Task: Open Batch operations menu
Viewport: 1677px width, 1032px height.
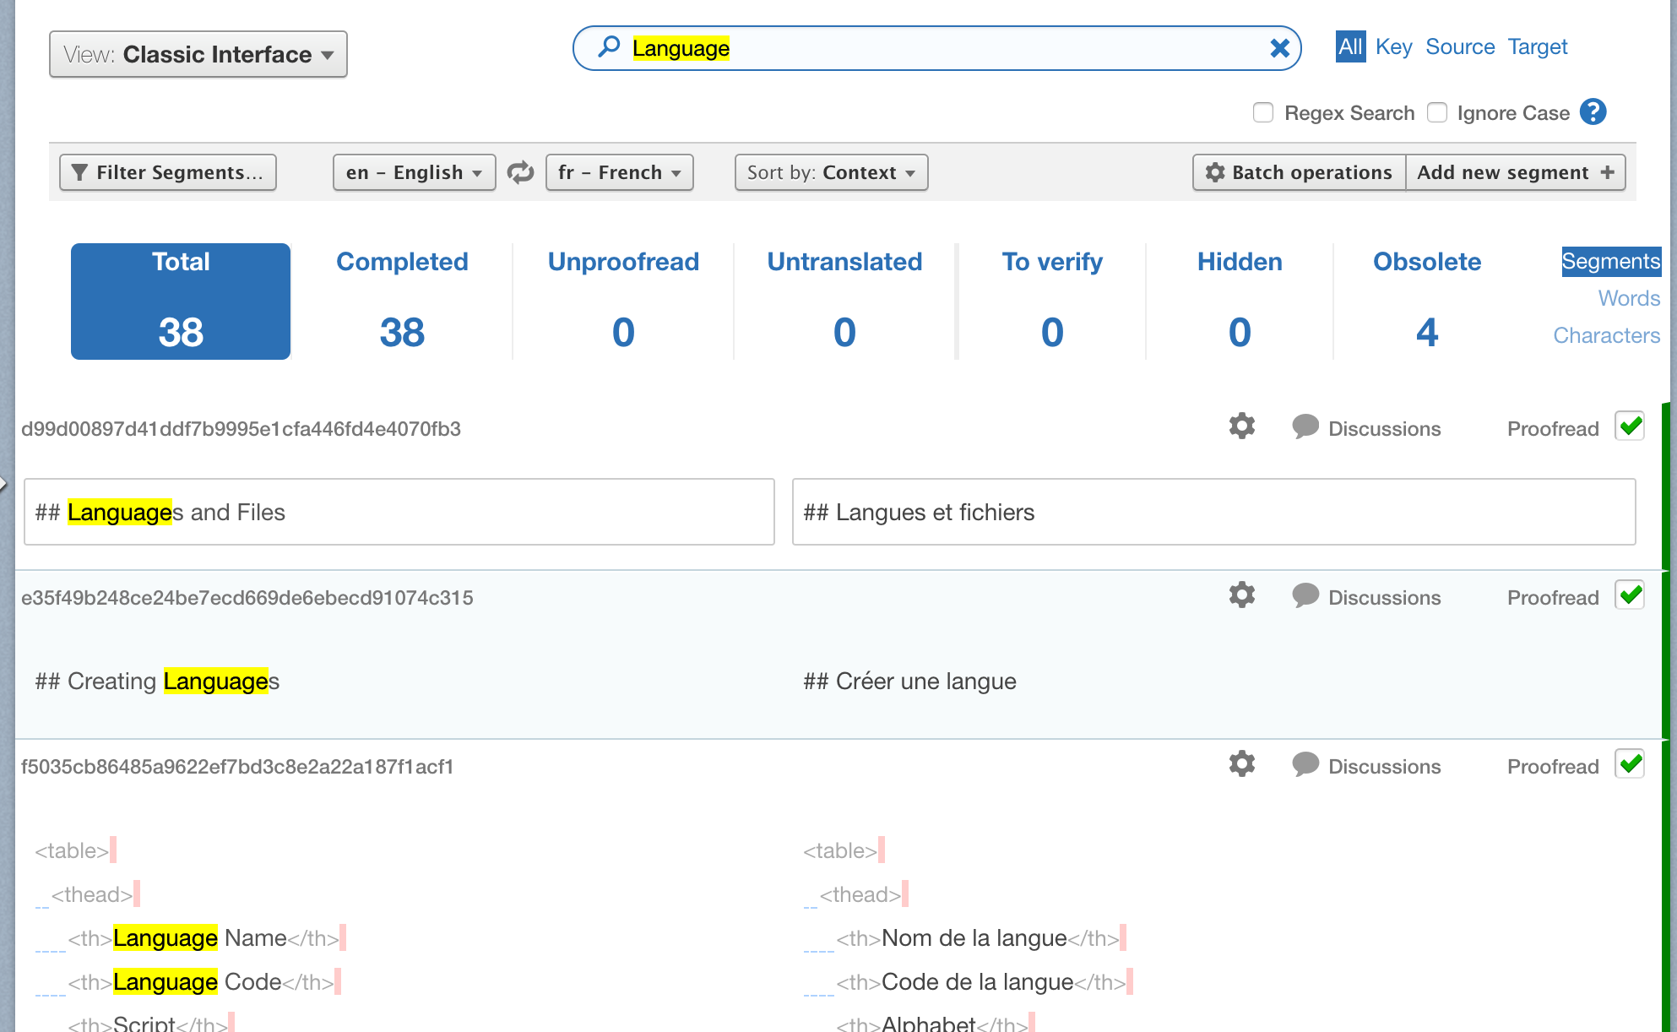Action: pyautogui.click(x=1299, y=172)
